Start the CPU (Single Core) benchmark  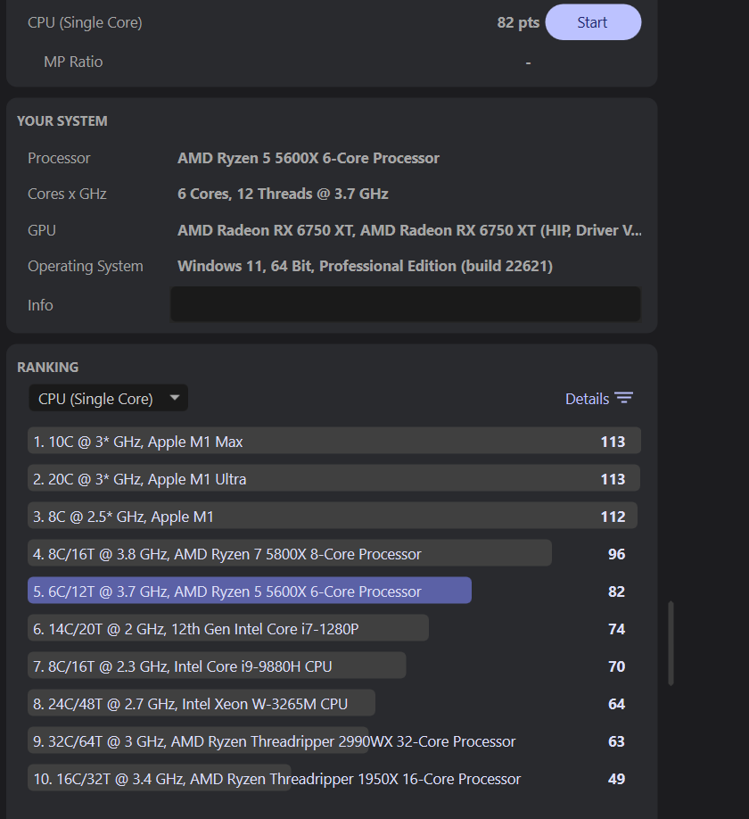point(593,22)
